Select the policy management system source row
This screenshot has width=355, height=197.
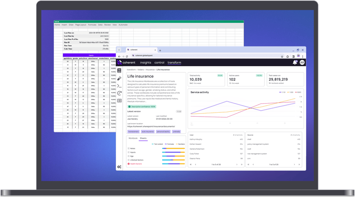[274, 144]
